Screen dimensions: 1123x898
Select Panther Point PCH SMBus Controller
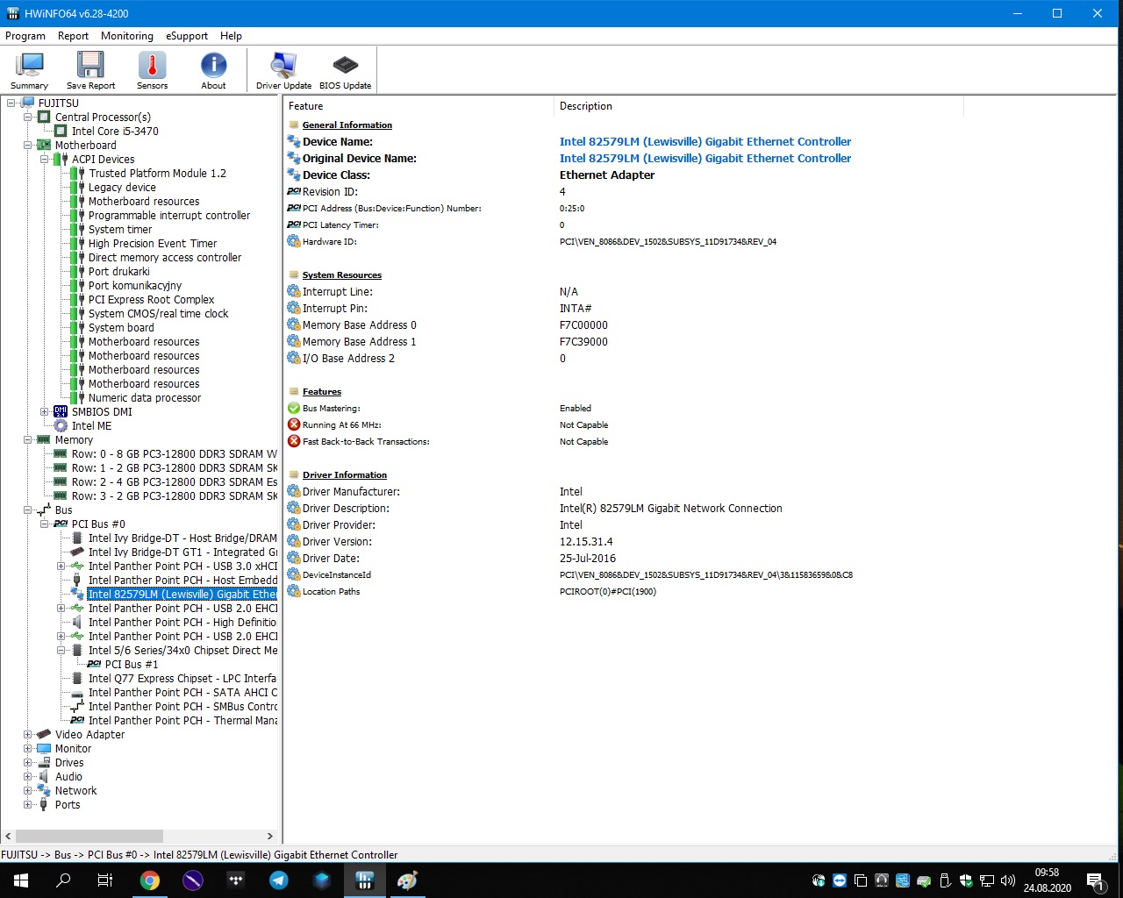[182, 707]
